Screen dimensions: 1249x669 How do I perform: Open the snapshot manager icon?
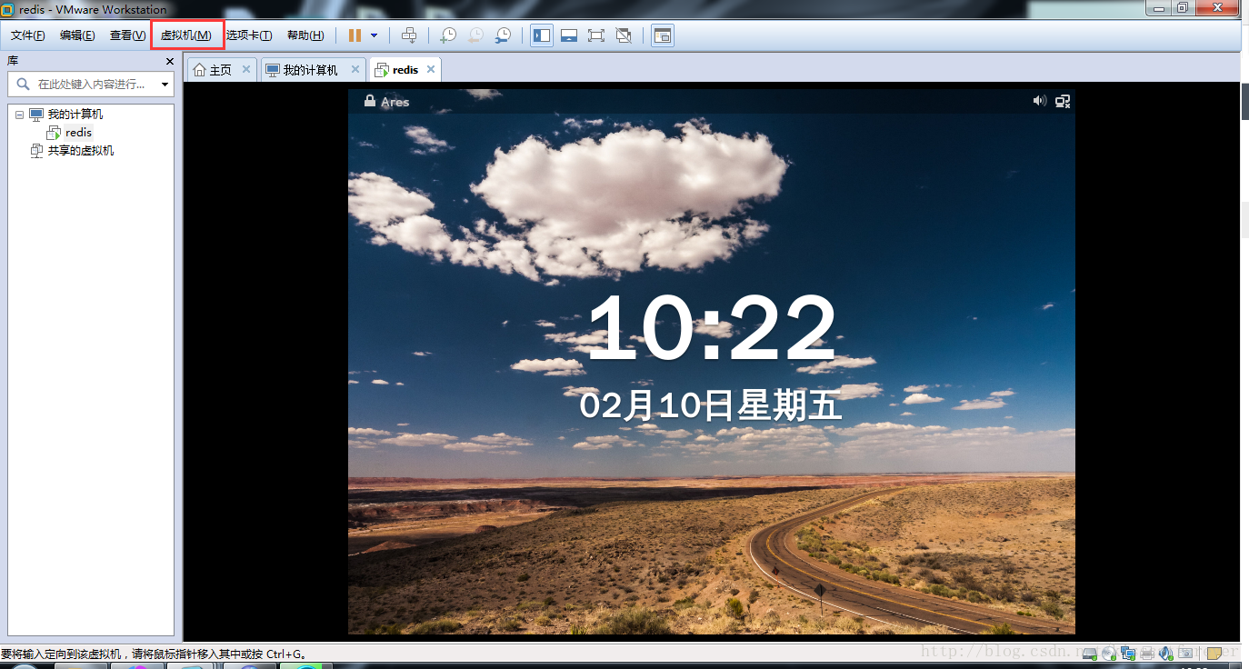point(503,35)
